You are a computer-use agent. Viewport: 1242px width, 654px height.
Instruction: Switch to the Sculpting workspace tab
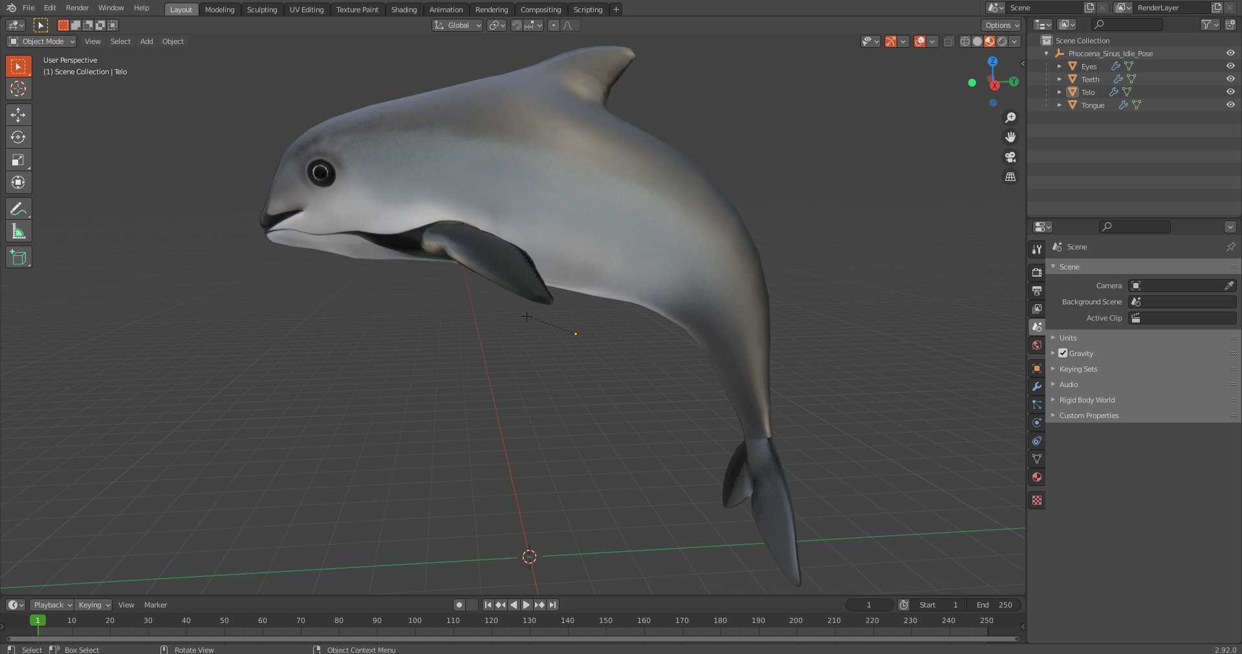(x=261, y=10)
